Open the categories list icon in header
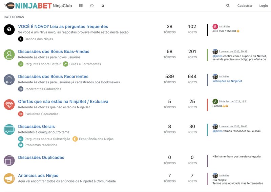Viewport: 271px width, 192px height. (81, 6)
